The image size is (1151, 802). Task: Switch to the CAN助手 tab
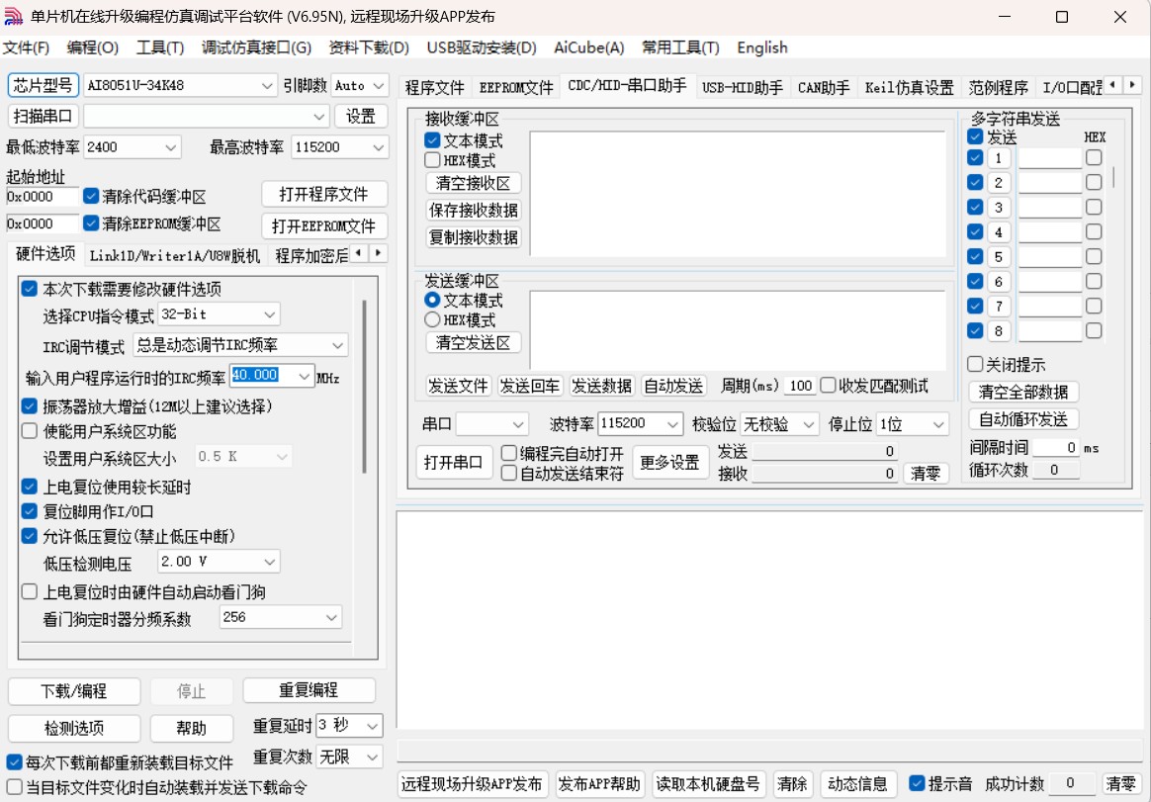(x=824, y=87)
